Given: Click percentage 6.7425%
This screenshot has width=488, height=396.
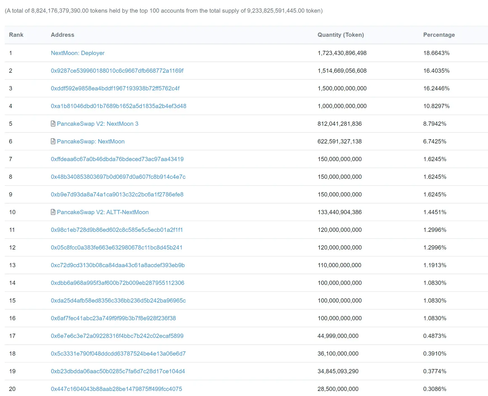Looking at the screenshot, I should tap(435, 141).
